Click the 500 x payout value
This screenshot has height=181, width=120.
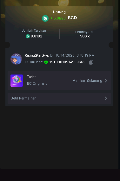coord(85,36)
